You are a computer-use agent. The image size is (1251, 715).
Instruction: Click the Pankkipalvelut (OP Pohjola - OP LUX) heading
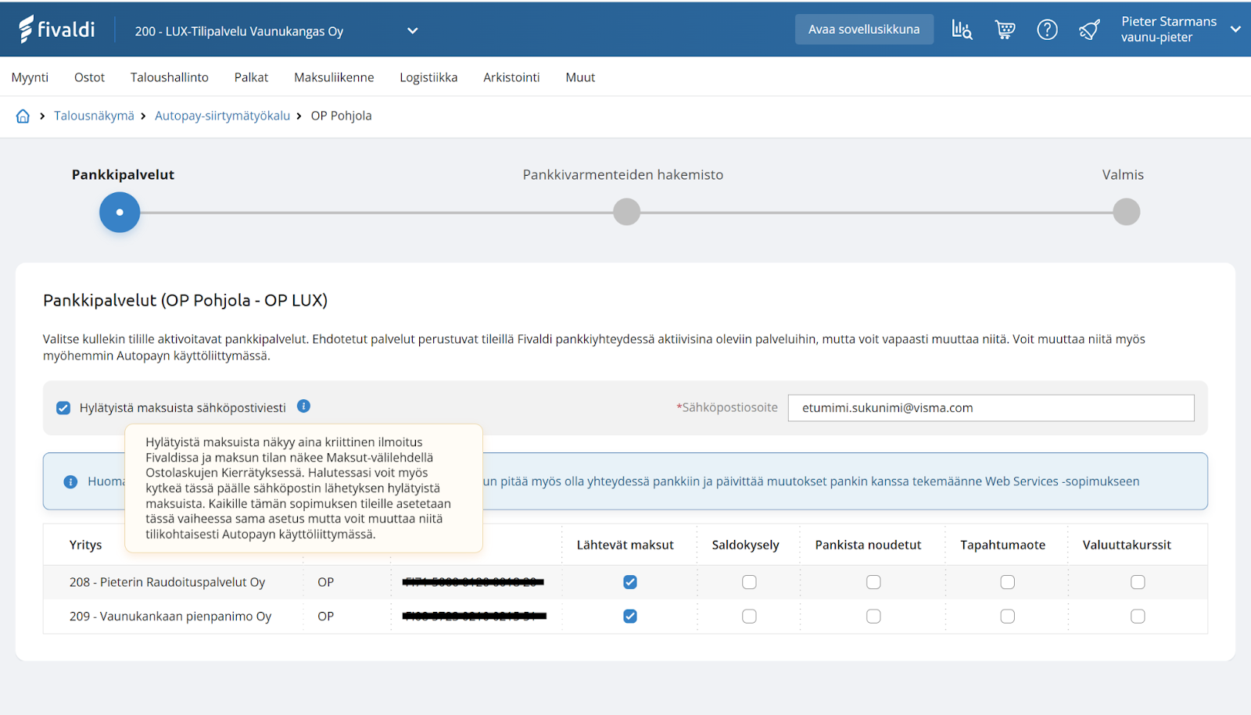[x=185, y=300]
